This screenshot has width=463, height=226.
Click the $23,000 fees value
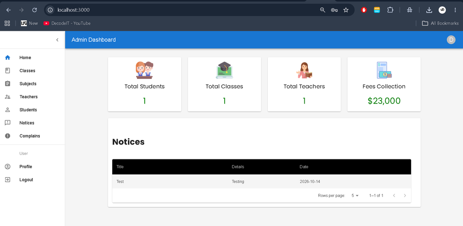(384, 101)
